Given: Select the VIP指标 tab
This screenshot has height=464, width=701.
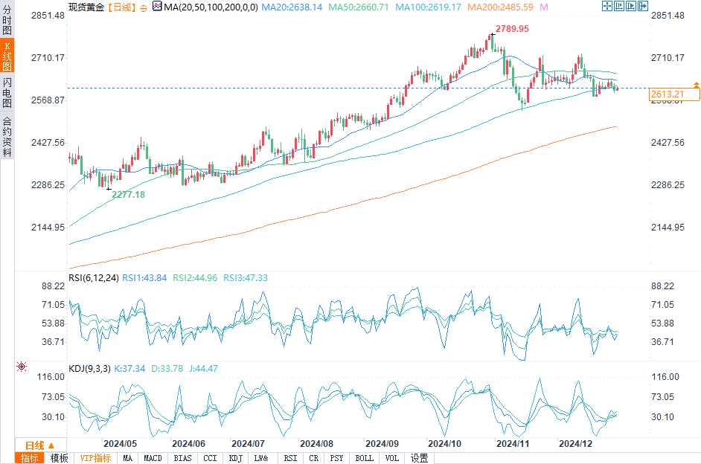Looking at the screenshot, I should 95,458.
